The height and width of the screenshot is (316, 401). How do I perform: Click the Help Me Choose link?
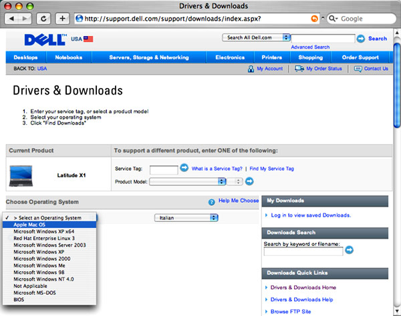click(239, 201)
